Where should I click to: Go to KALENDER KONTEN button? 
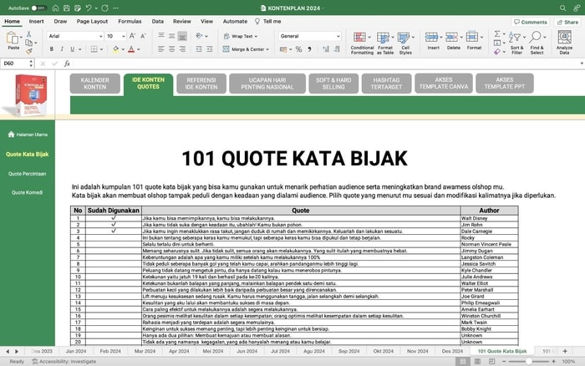[94, 84]
